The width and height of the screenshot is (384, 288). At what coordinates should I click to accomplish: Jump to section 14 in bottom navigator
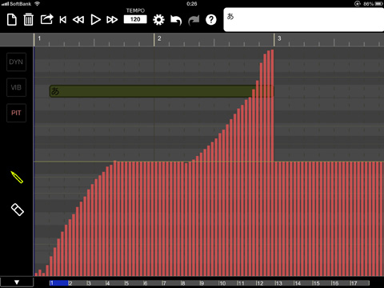[x=303, y=283]
